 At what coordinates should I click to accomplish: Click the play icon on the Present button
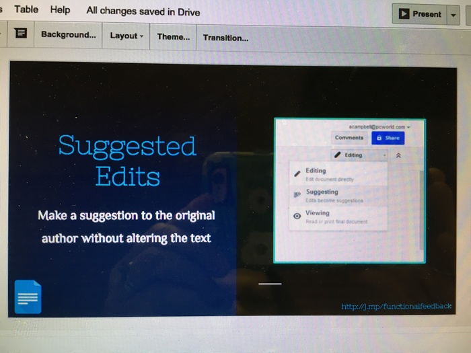pyautogui.click(x=404, y=14)
